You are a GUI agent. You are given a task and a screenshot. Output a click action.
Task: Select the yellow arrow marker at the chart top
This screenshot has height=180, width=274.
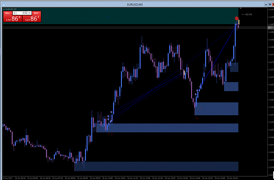pyautogui.click(x=238, y=22)
